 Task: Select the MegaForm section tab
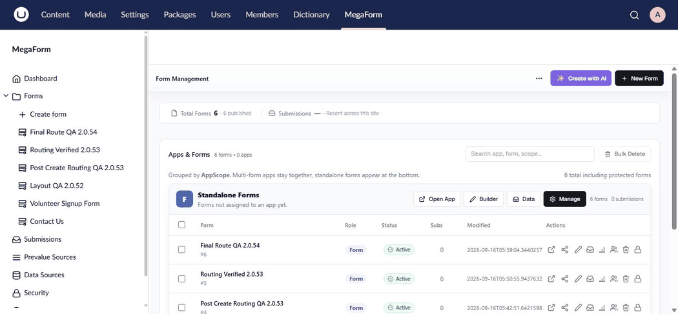363,15
